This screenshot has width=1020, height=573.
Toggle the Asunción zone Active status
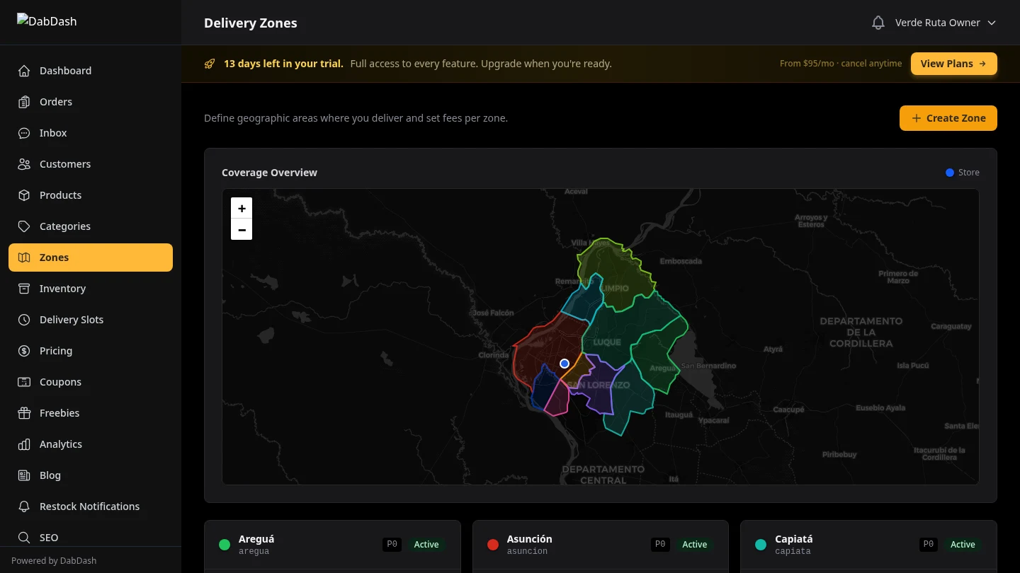pyautogui.click(x=694, y=544)
